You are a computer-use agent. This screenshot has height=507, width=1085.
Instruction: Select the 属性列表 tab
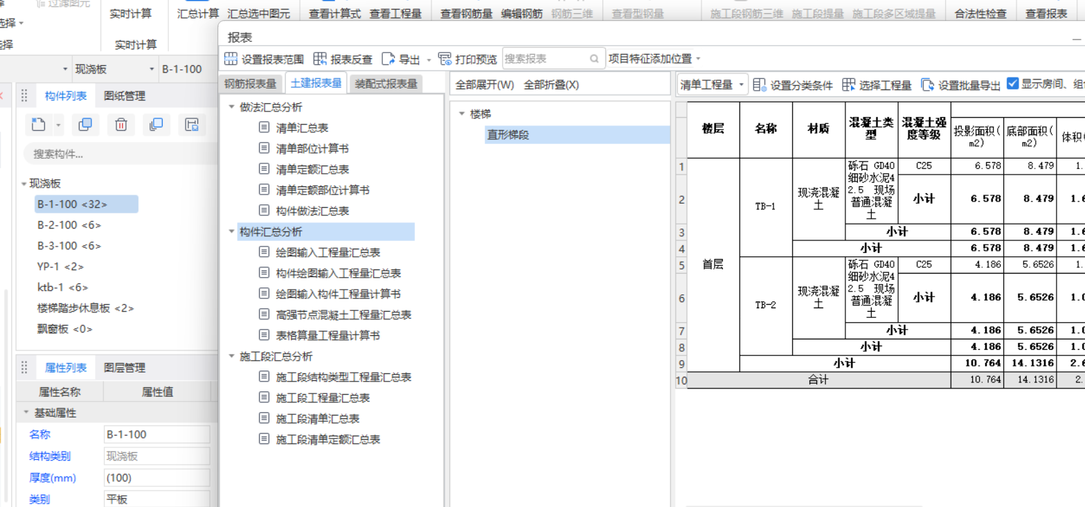(x=66, y=368)
